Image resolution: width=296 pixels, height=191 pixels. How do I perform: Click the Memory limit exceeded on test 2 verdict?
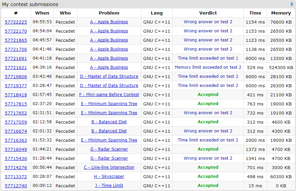point(208,67)
